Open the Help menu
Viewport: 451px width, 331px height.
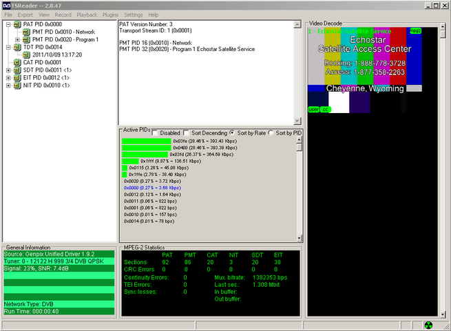[x=154, y=14]
